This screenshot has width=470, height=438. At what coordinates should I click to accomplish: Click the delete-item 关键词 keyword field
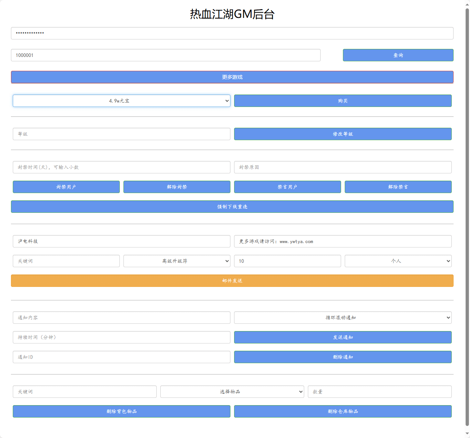pos(85,392)
